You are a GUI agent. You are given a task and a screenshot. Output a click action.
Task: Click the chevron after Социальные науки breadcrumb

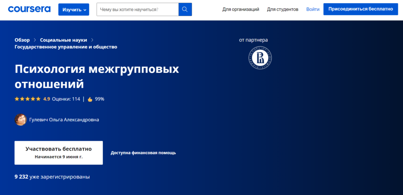pos(92,40)
